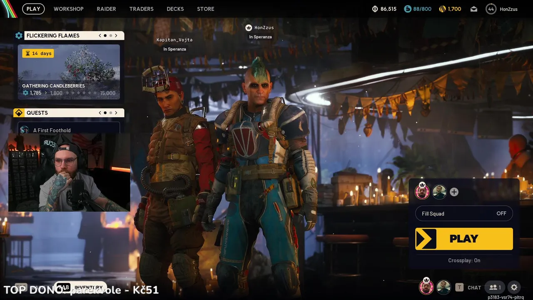Open the social friends list button
Viewport: 533px width, 300px height.
tap(495, 287)
